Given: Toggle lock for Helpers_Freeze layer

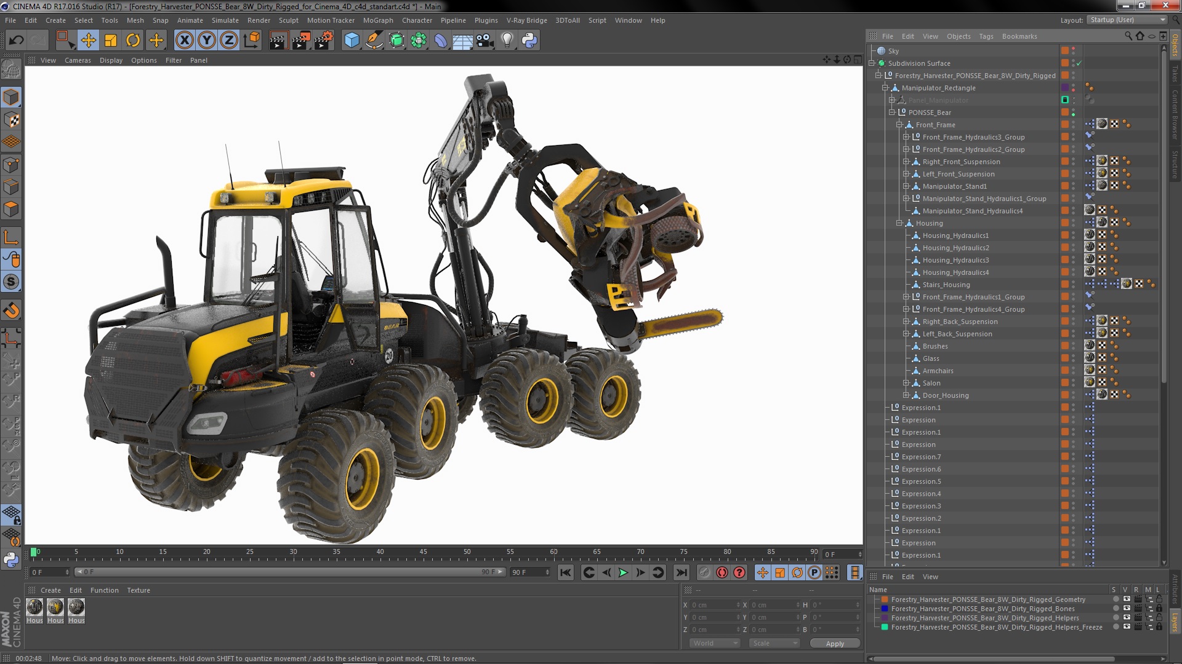Looking at the screenshot, I should (x=1159, y=627).
